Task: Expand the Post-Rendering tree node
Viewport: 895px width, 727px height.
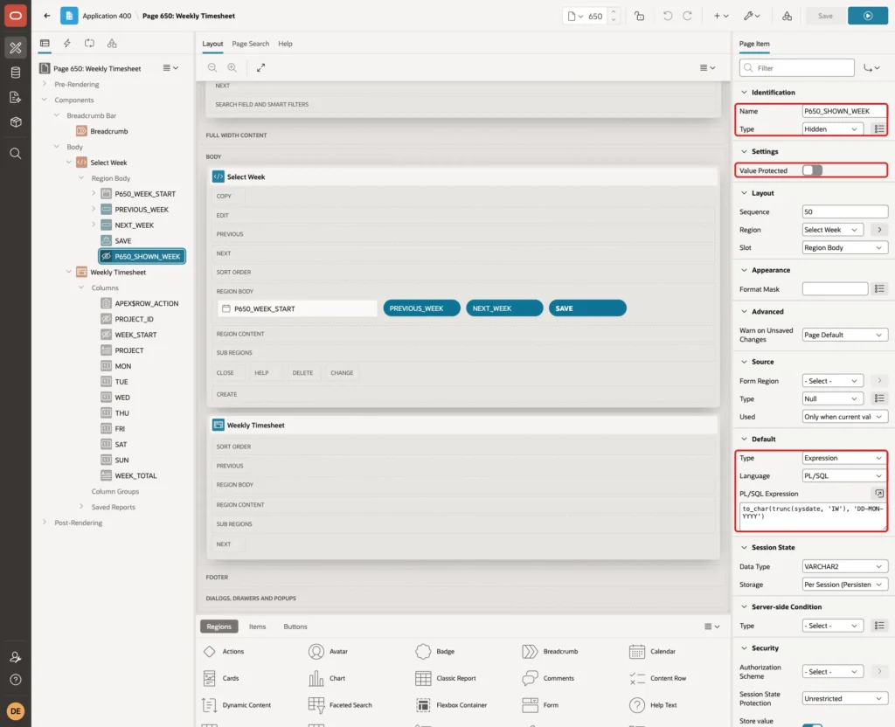Action: (45, 523)
